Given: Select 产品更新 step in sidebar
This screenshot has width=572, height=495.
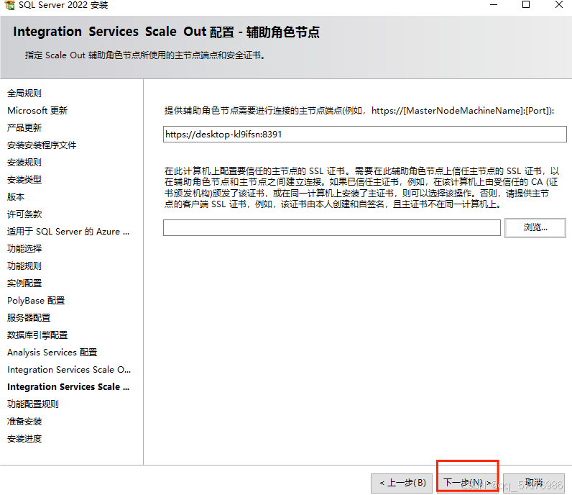Looking at the screenshot, I should 24,127.
